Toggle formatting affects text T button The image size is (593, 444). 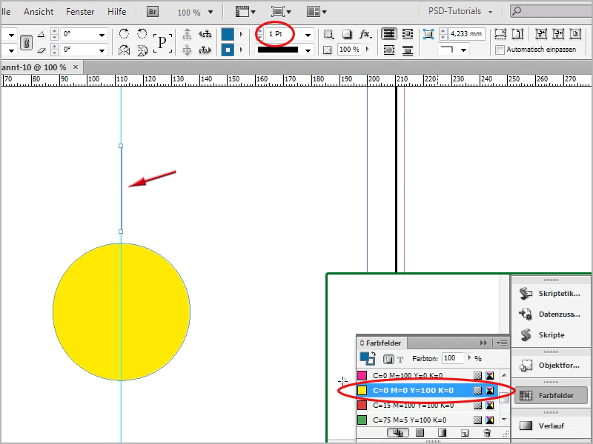click(x=400, y=360)
